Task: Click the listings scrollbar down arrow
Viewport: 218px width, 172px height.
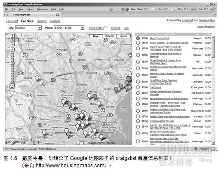Action: tap(213, 143)
